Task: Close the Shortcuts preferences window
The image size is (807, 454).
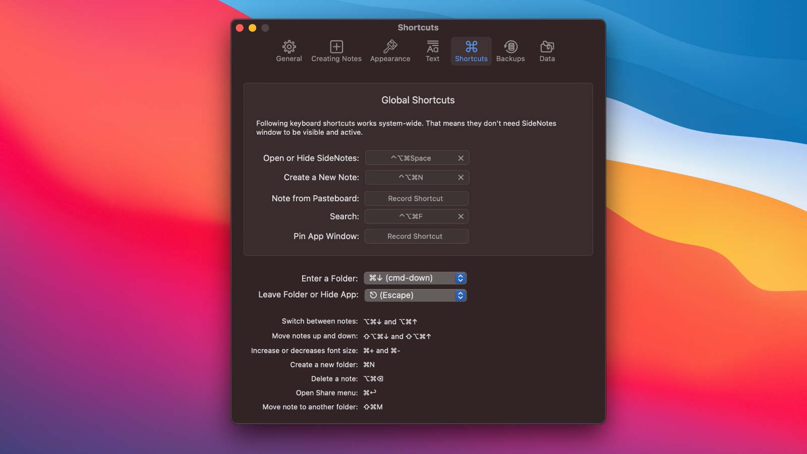Action: (240, 28)
